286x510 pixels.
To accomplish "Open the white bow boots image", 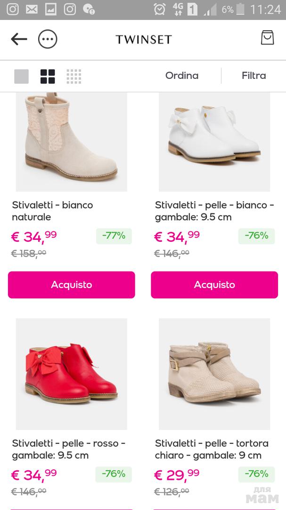I will (214, 142).
